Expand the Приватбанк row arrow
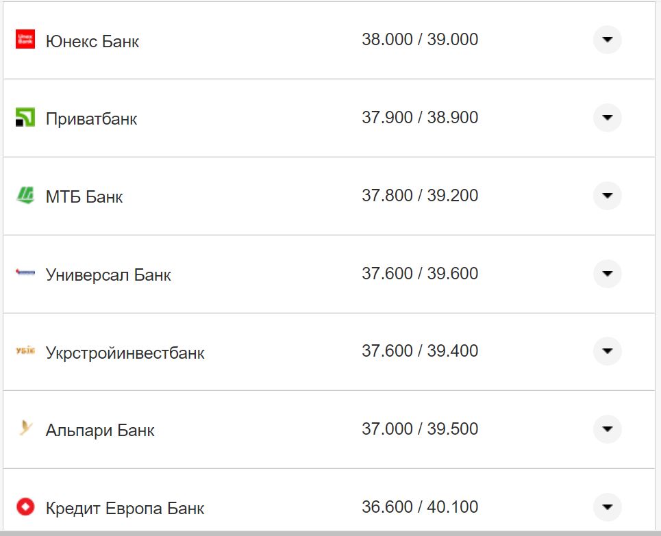This screenshot has height=536, width=661. 607,118
